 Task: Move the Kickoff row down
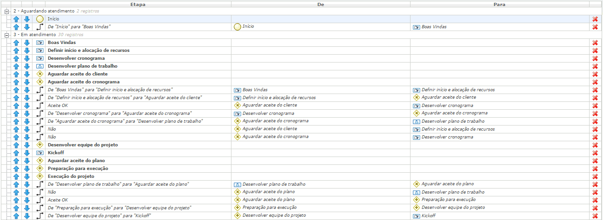pos(27,153)
